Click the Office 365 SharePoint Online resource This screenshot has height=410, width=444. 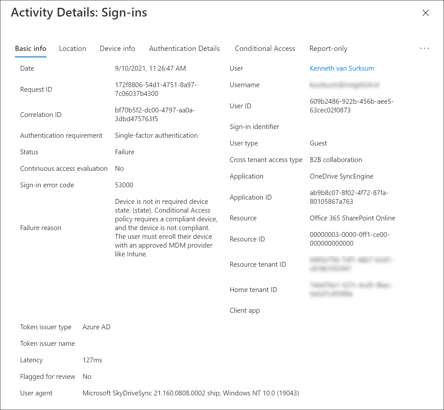(x=352, y=218)
